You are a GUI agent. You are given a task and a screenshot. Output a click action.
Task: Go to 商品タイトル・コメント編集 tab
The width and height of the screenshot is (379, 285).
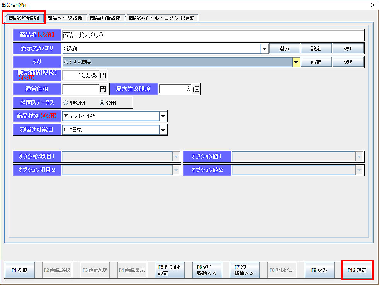coord(161,18)
